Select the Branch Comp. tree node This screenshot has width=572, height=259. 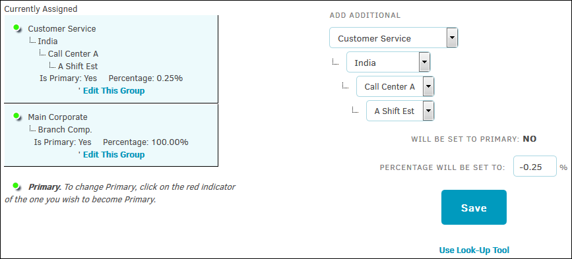coord(65,130)
